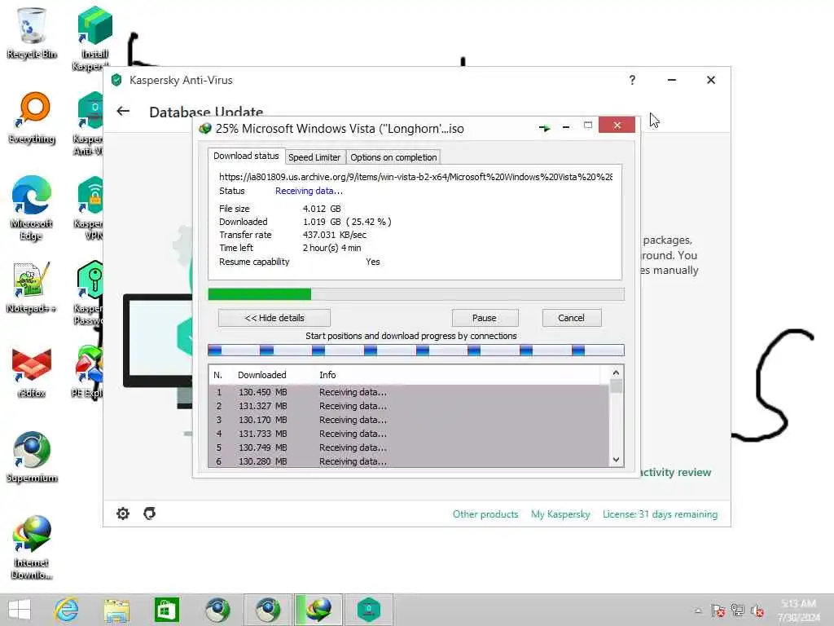
Task: Click the Info column header
Action: pyautogui.click(x=327, y=375)
